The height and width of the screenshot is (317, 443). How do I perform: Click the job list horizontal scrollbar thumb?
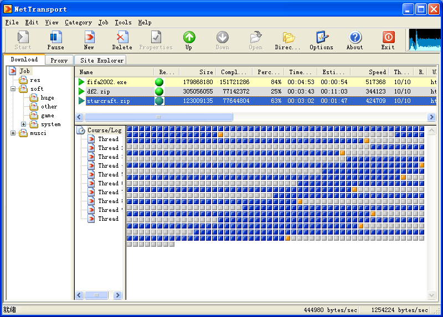tap(158, 117)
